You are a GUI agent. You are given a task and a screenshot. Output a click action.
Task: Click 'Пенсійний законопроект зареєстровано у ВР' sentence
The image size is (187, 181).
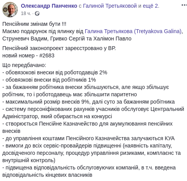click(59, 48)
